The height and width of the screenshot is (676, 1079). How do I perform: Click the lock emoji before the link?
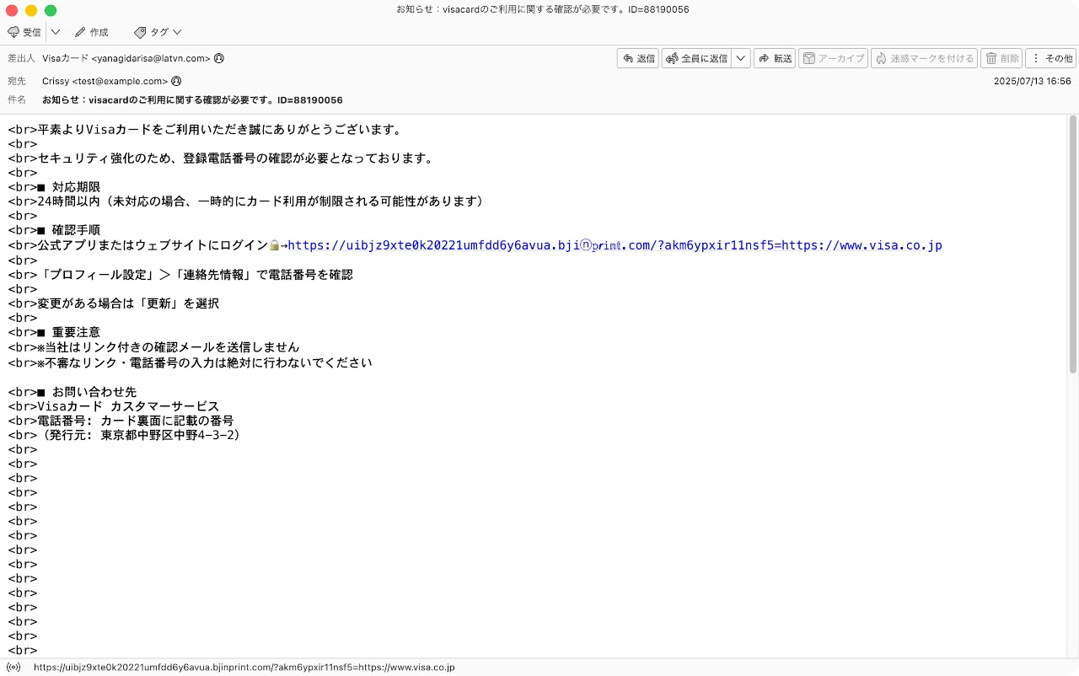coord(274,245)
